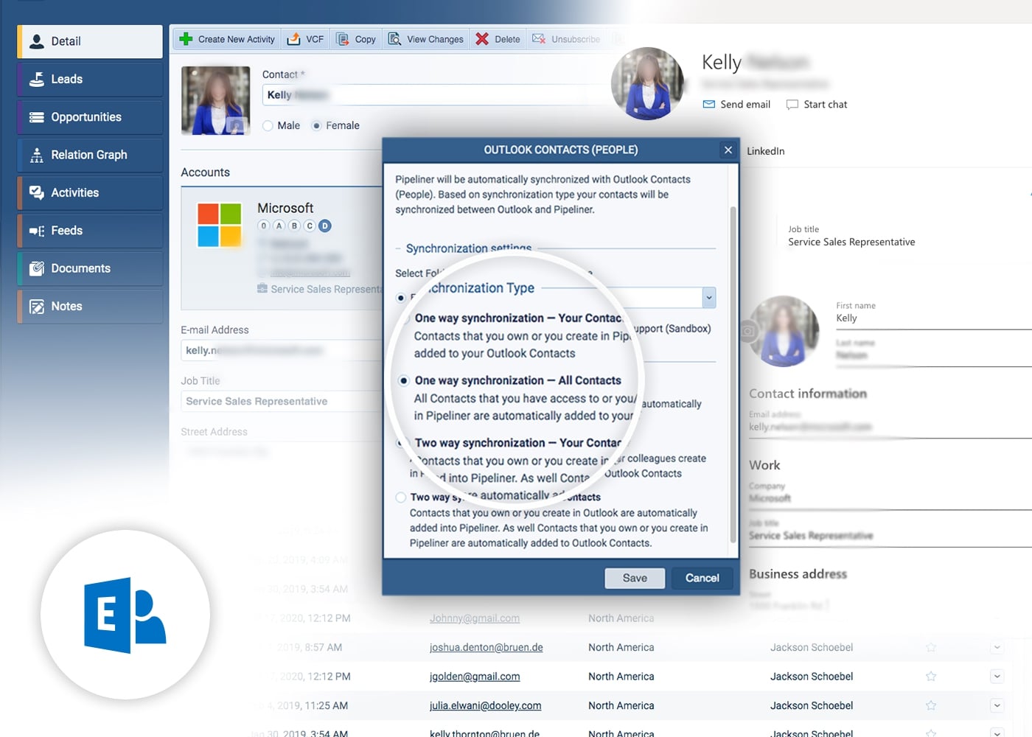Image resolution: width=1032 pixels, height=737 pixels.
Task: Click the Job Title input field
Action: [280, 401]
